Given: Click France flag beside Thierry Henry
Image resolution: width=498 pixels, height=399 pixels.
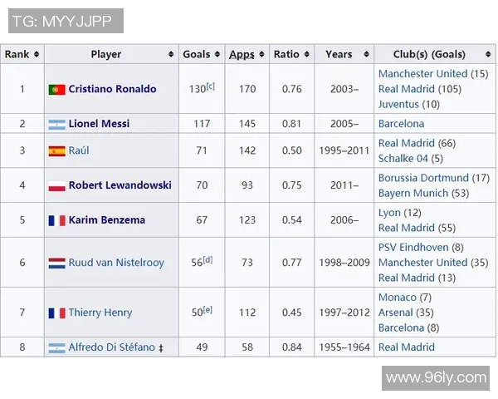Looking at the screenshot, I should 56,313.
